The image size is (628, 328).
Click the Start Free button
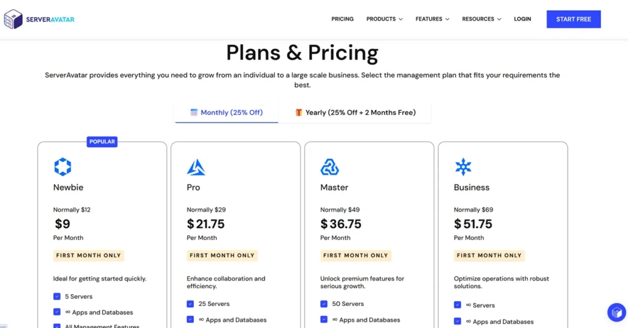(573, 19)
